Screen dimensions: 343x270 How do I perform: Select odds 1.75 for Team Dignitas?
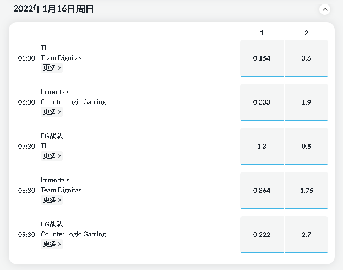pos(306,191)
